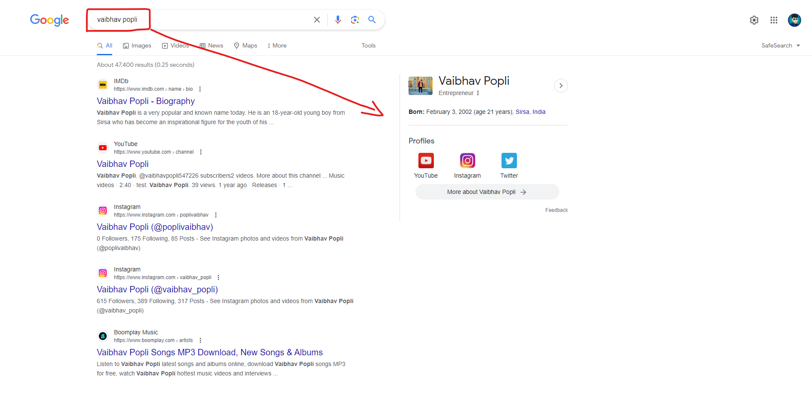812x393 pixels.
Task: Click the Sirsa link in Born info
Action: 522,112
